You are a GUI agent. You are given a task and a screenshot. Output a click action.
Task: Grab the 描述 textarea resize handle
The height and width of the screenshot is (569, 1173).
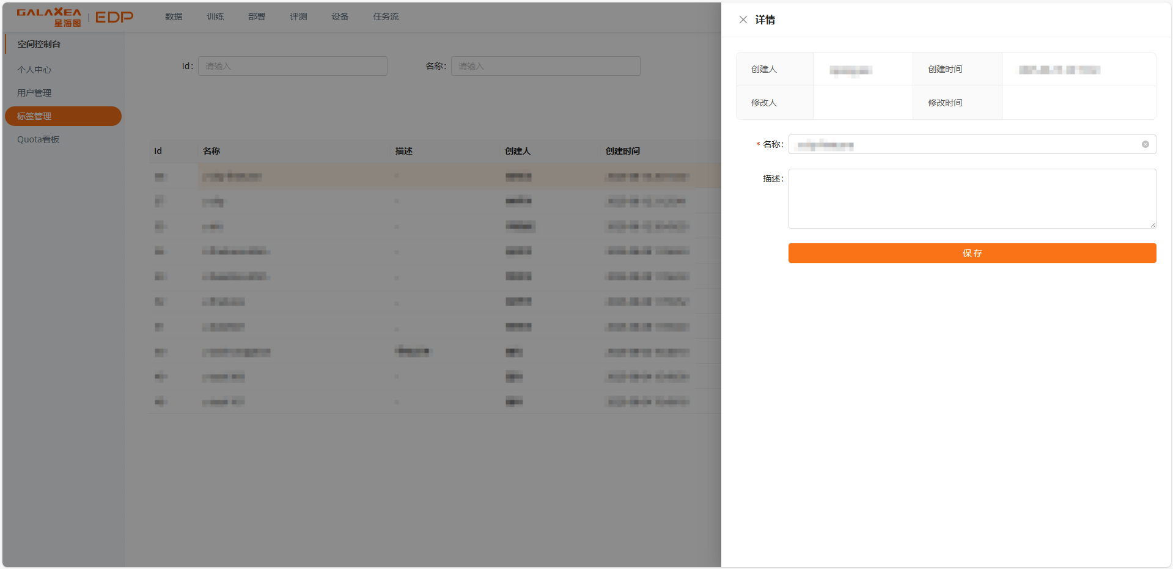1152,225
